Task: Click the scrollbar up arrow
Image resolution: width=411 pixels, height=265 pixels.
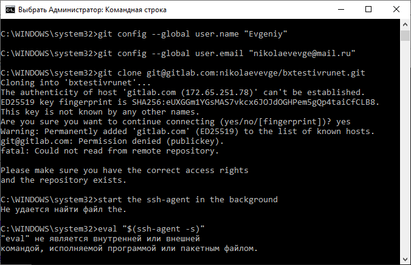Action: point(405,24)
